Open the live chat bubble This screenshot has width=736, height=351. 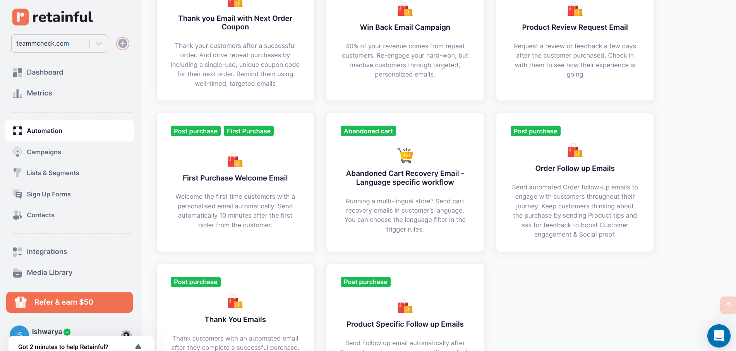(x=719, y=336)
